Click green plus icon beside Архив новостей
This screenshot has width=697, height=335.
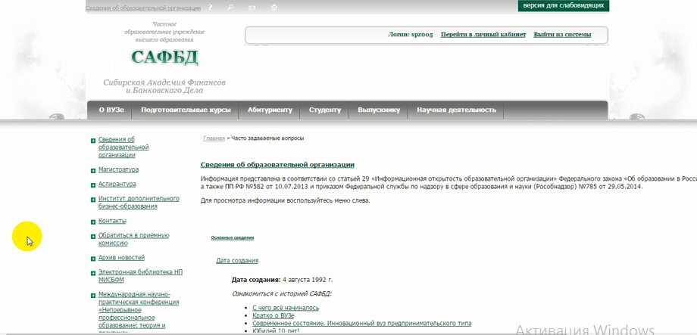click(92, 259)
